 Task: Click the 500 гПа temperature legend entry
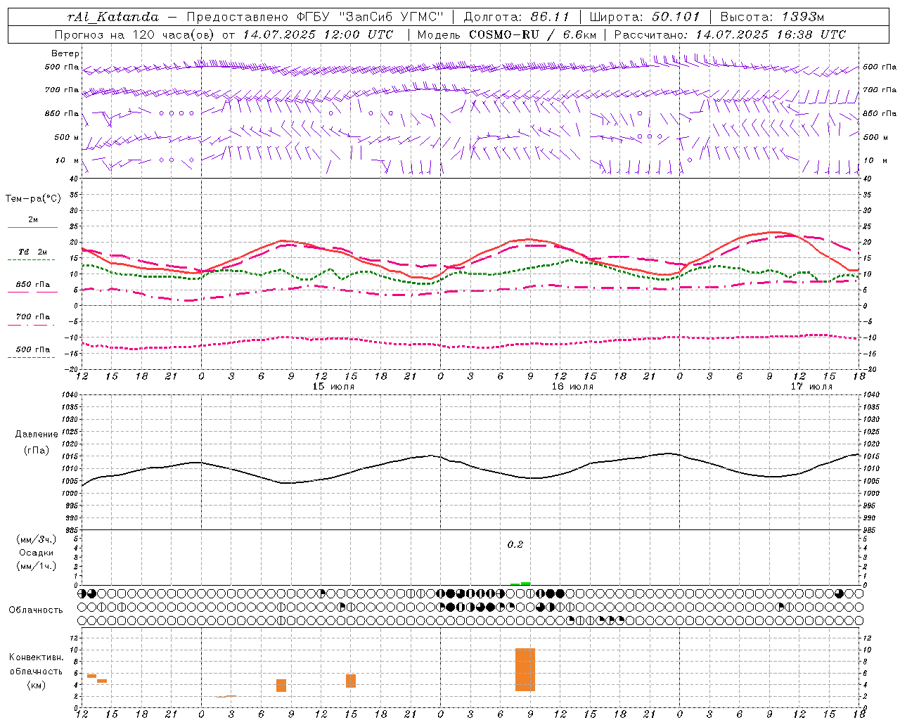click(33, 349)
